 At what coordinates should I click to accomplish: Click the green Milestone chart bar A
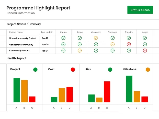pos(129,89)
